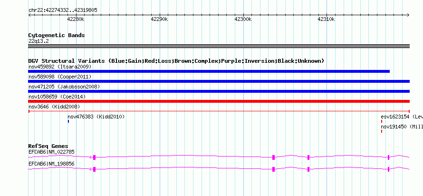Click the nsv3646 (Kidd2008) label
423x196 pixels.
coord(54,107)
